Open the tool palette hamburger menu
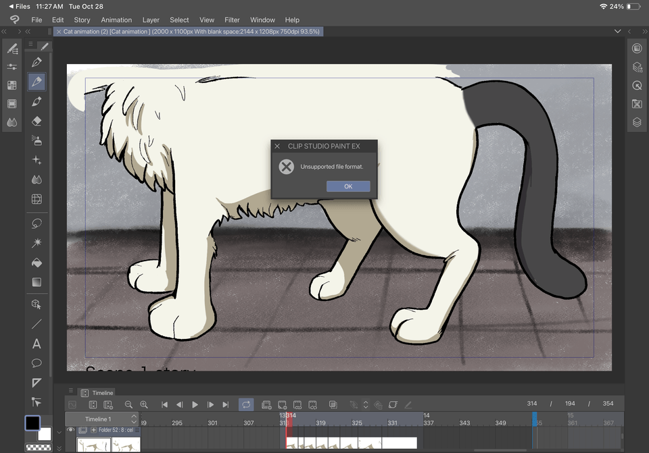Screen dimensions: 649x453 pyautogui.click(x=30, y=44)
